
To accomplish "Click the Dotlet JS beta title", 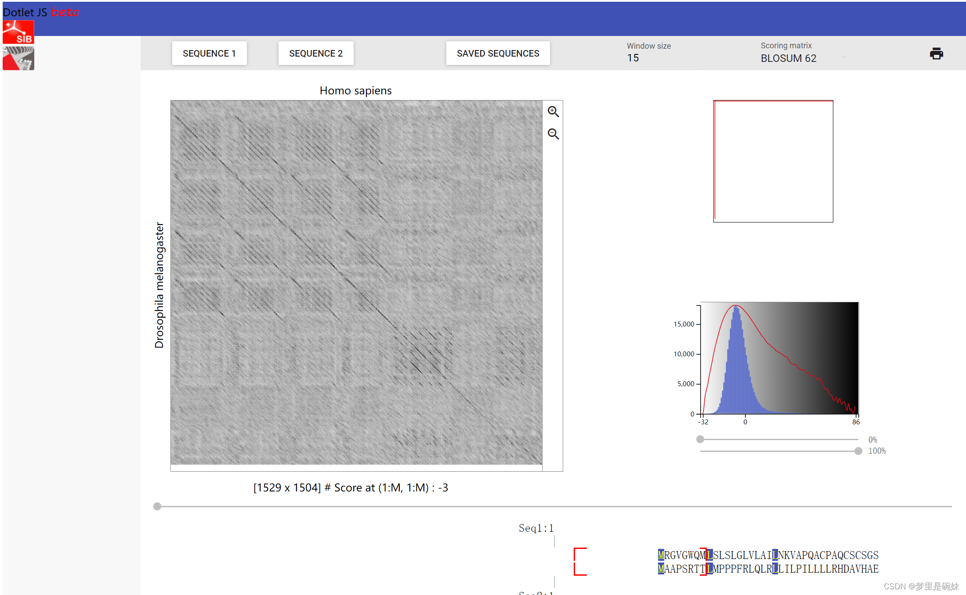I will click(41, 12).
